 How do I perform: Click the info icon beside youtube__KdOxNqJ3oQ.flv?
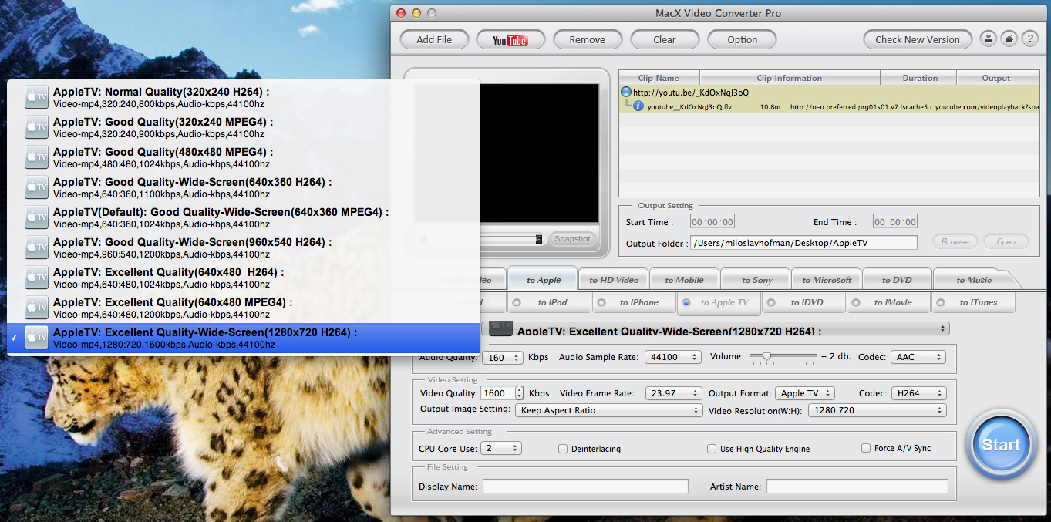(638, 106)
